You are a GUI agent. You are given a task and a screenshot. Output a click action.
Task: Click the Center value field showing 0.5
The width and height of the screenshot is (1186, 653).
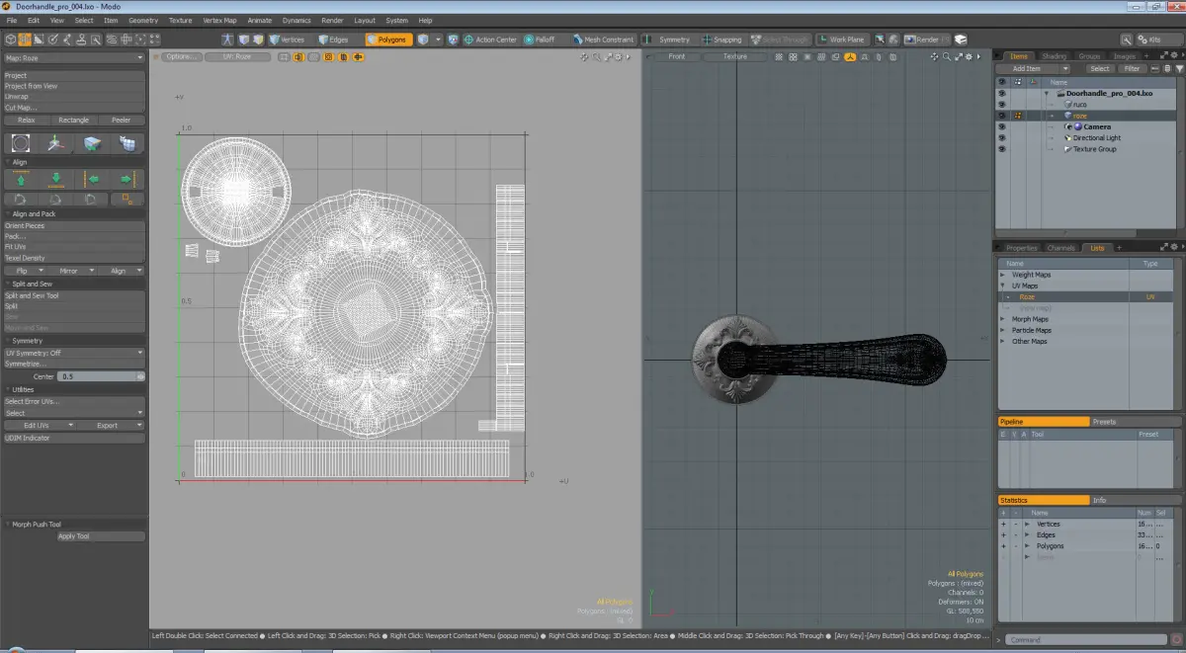point(99,376)
